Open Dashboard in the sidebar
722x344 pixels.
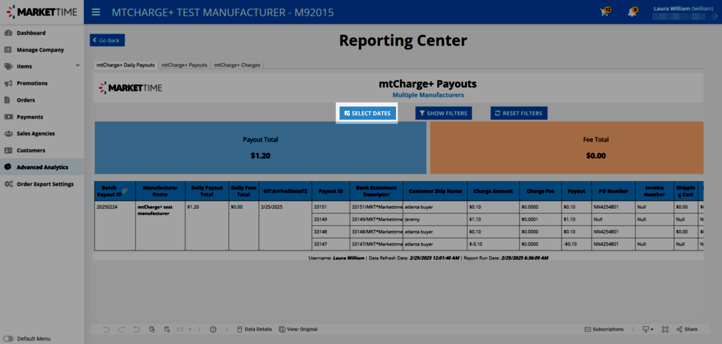click(31, 33)
